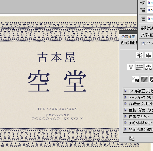153x151 pixels.
Task: Click the left indent 0 pt field
Action: pyautogui.click(x=150, y=3)
